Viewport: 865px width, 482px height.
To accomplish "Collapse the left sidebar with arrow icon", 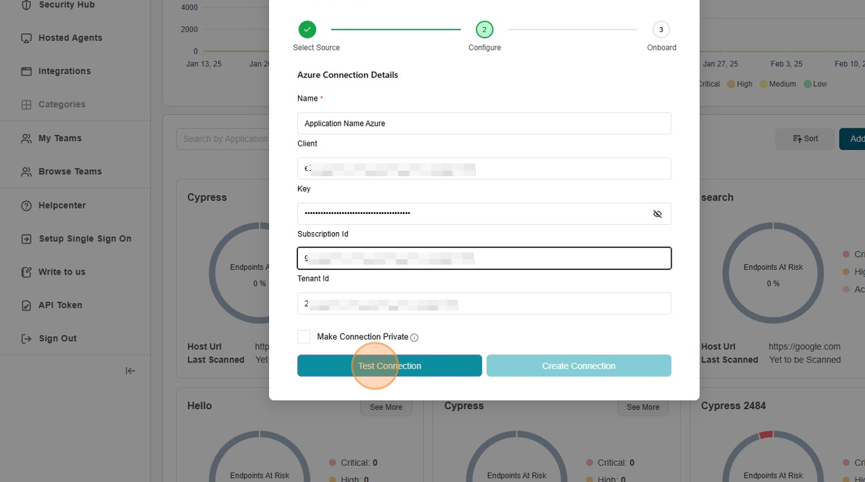I will [130, 371].
